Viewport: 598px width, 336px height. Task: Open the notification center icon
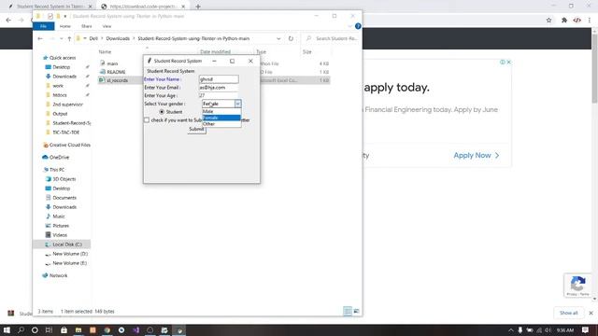(x=586, y=329)
